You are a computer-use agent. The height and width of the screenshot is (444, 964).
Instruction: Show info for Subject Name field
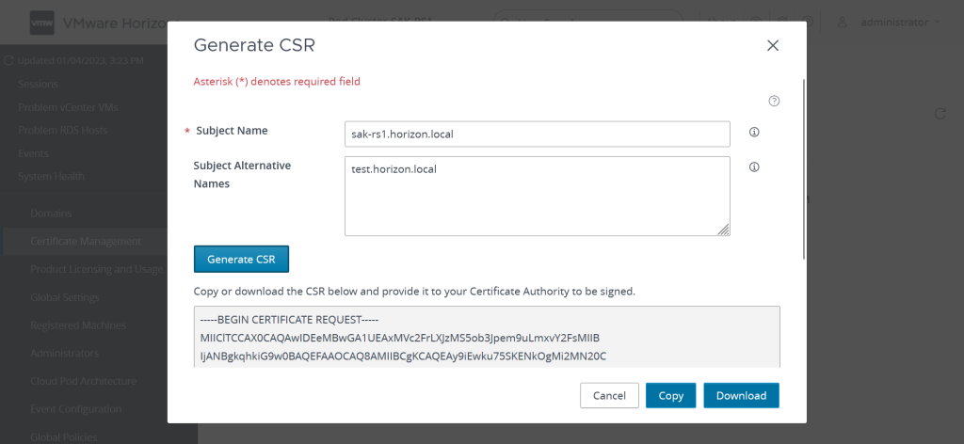754,133
